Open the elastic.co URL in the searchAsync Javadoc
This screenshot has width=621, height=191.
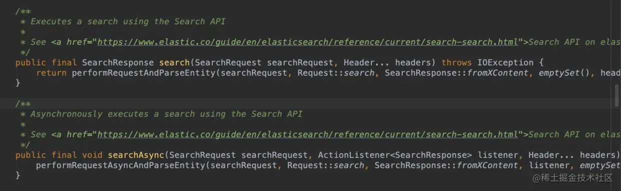tap(307, 134)
